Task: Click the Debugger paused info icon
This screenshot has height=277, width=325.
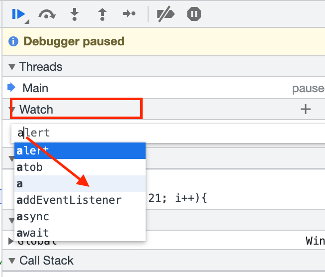Action: (x=14, y=41)
